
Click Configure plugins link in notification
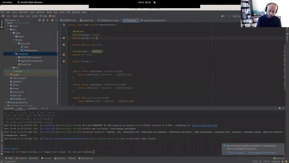235,153
